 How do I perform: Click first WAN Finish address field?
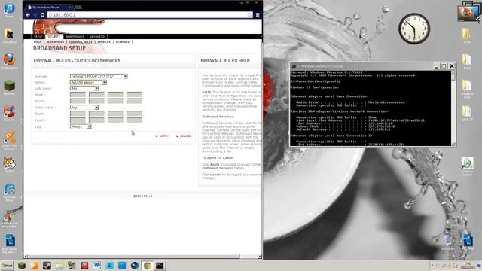[x=78, y=120]
